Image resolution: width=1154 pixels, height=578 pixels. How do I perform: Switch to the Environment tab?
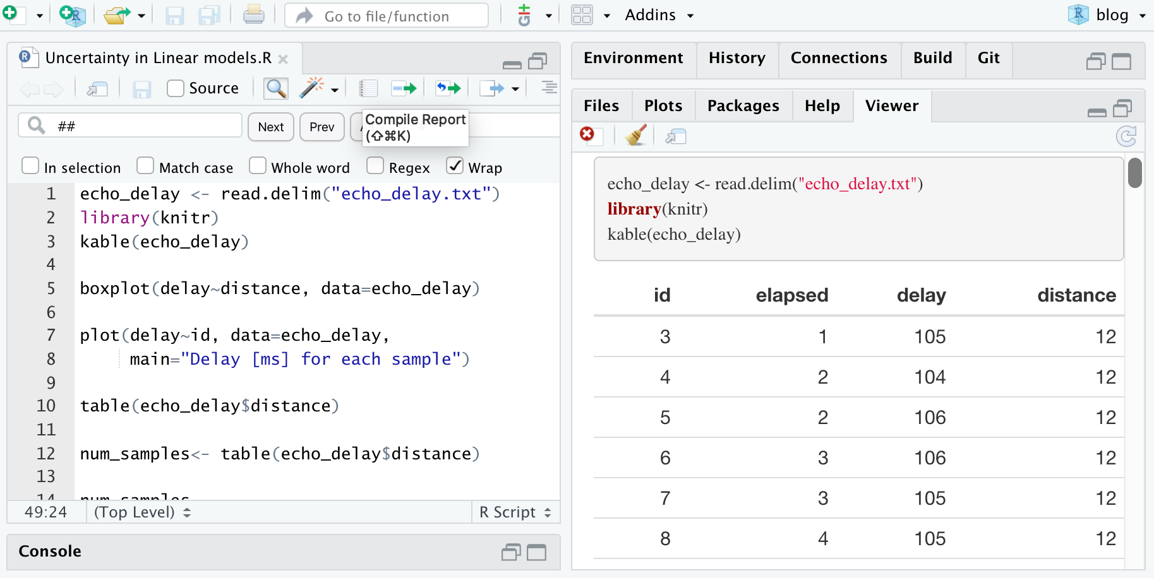click(x=634, y=58)
